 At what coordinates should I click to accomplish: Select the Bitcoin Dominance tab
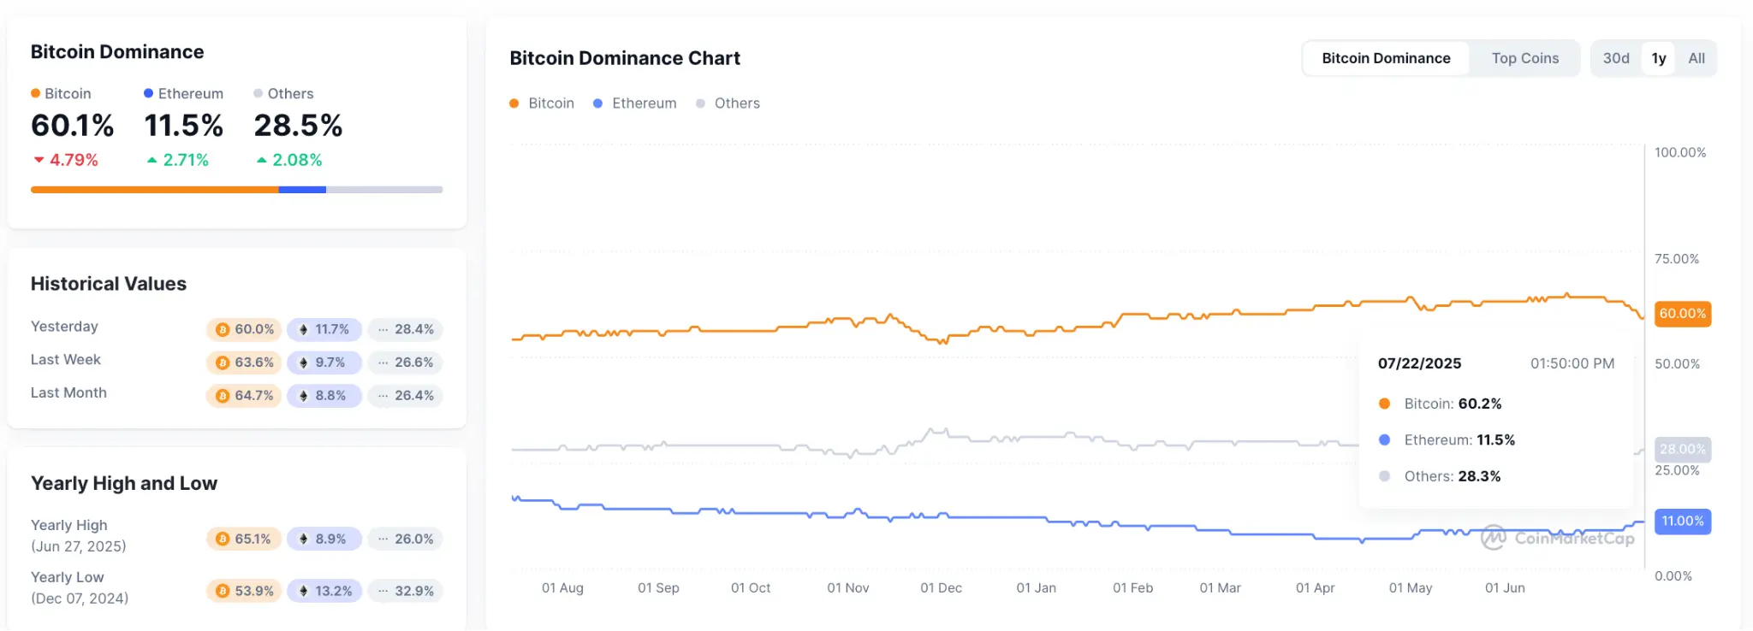click(x=1385, y=58)
